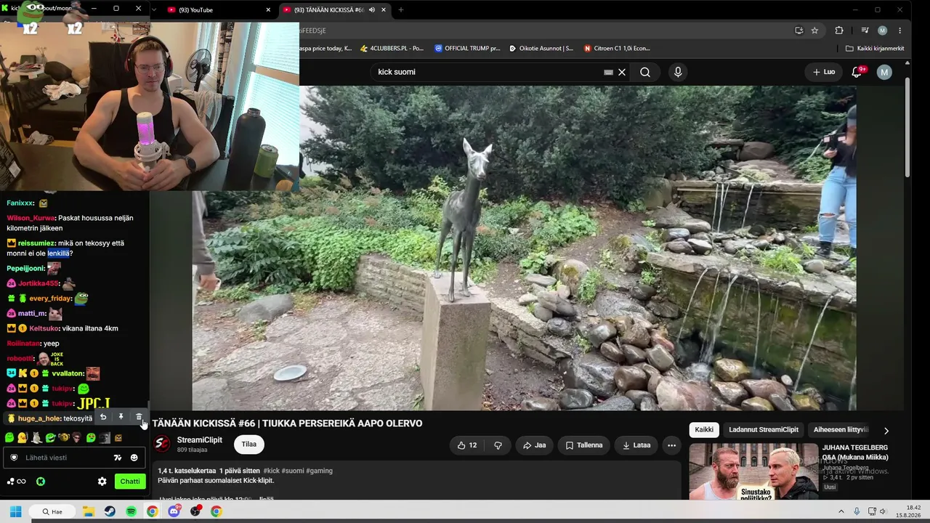The height and width of the screenshot is (523, 930).
Task: Open Chrome three-dot menu
Action: 899,31
